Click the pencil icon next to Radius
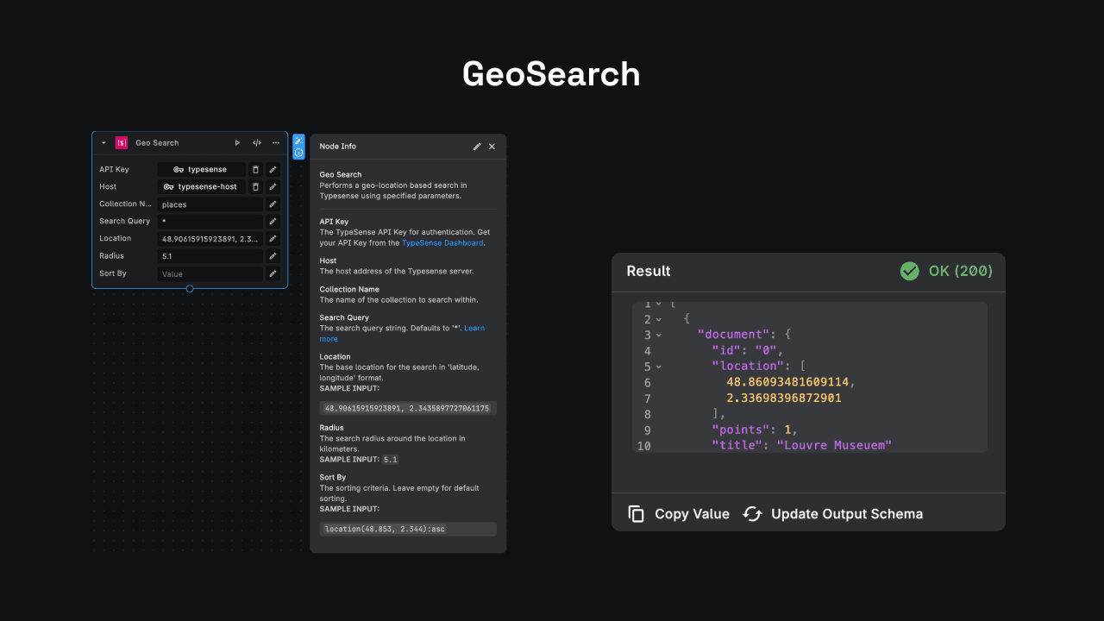Image resolution: width=1104 pixels, height=621 pixels. click(273, 256)
